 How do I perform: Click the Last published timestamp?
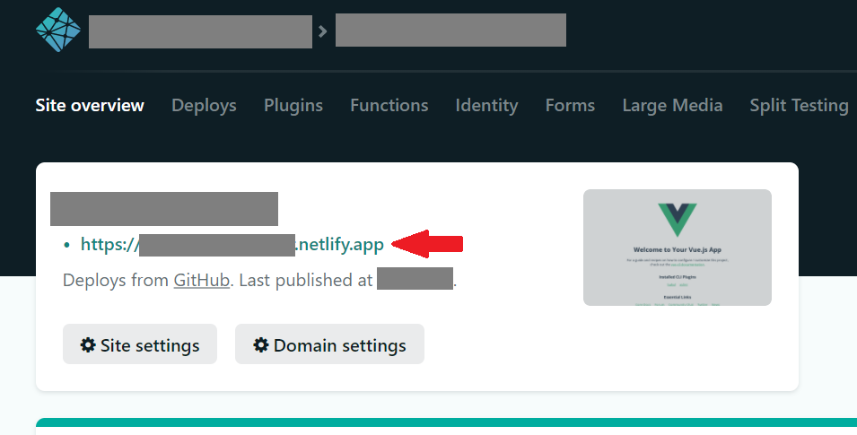tap(415, 279)
